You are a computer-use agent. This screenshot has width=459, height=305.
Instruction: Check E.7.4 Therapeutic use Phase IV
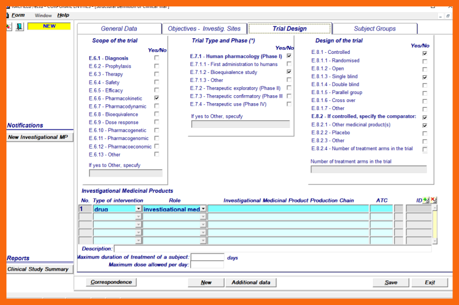(289, 104)
